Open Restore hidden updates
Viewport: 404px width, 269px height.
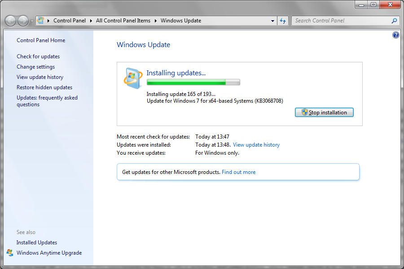tap(44, 87)
